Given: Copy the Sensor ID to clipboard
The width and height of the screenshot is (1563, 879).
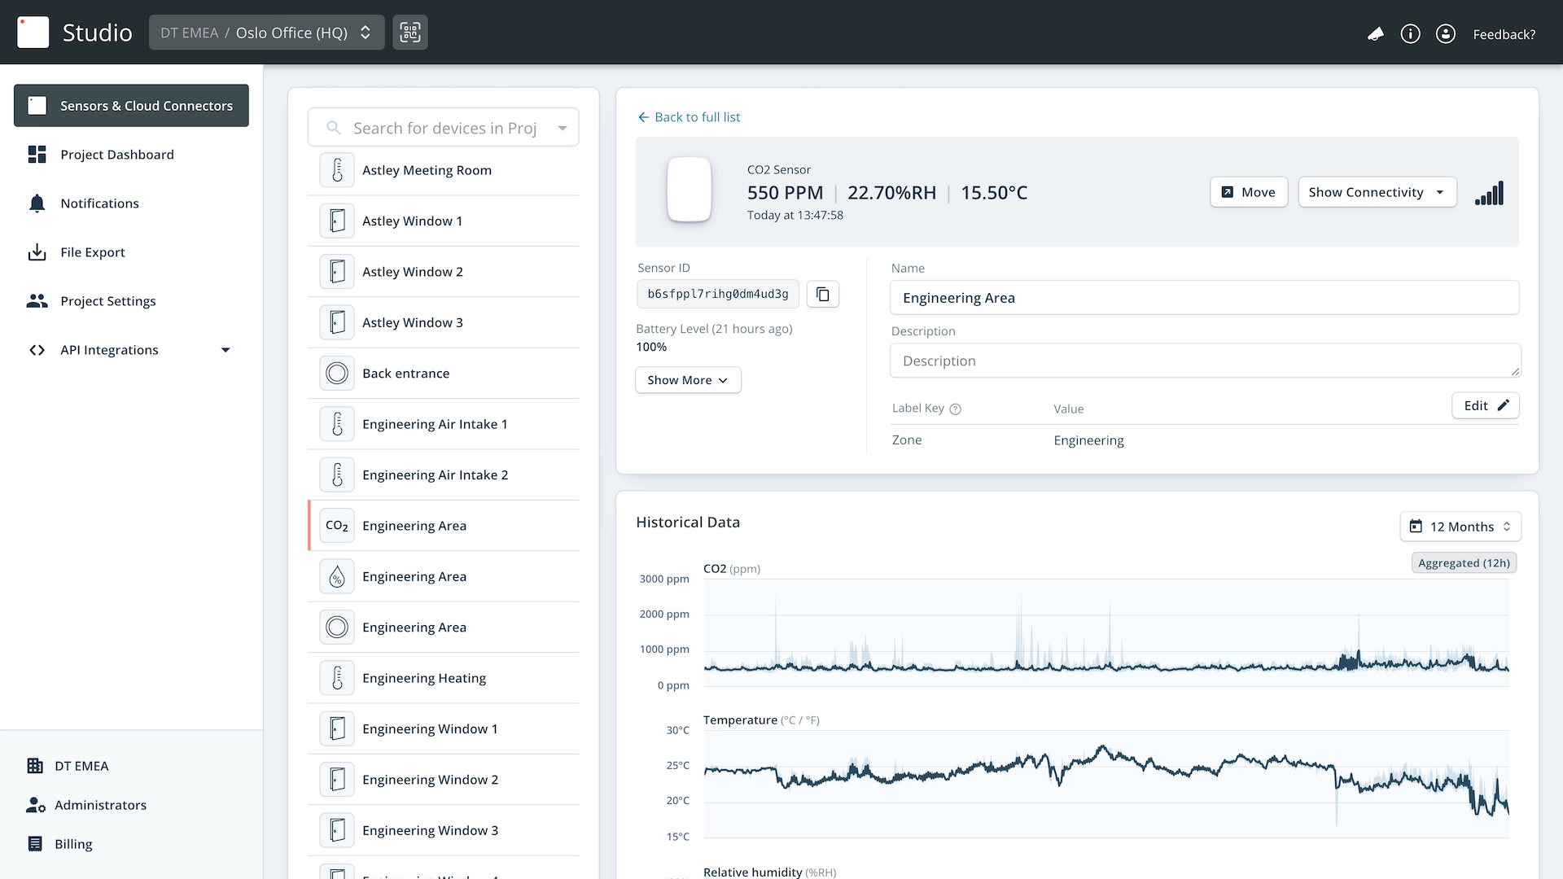Looking at the screenshot, I should coord(822,294).
